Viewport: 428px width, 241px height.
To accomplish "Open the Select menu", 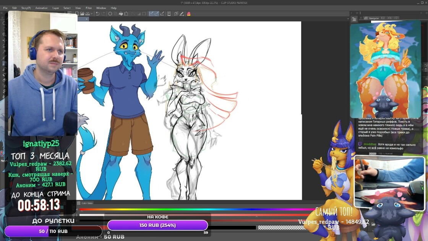I will click(x=67, y=8).
